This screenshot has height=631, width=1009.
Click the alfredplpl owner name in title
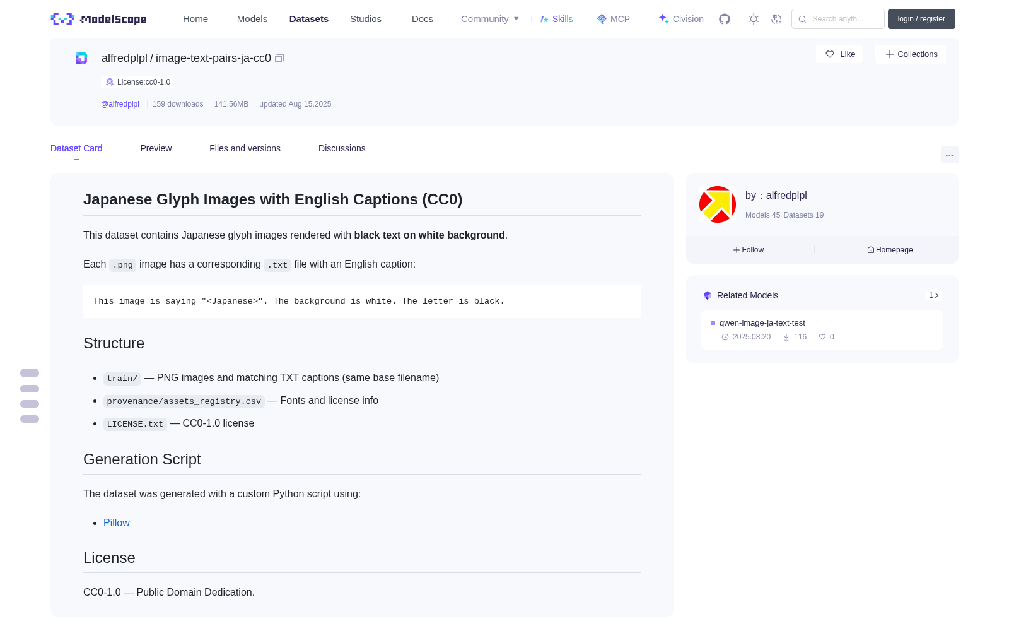[x=124, y=58]
